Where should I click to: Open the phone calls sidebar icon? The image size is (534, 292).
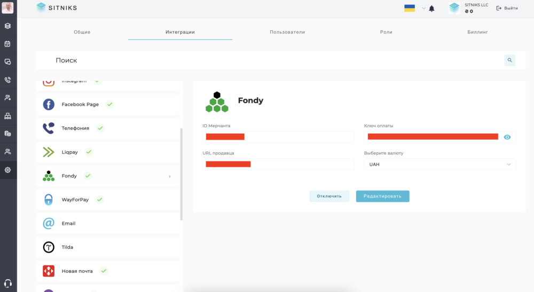[x=7, y=80]
